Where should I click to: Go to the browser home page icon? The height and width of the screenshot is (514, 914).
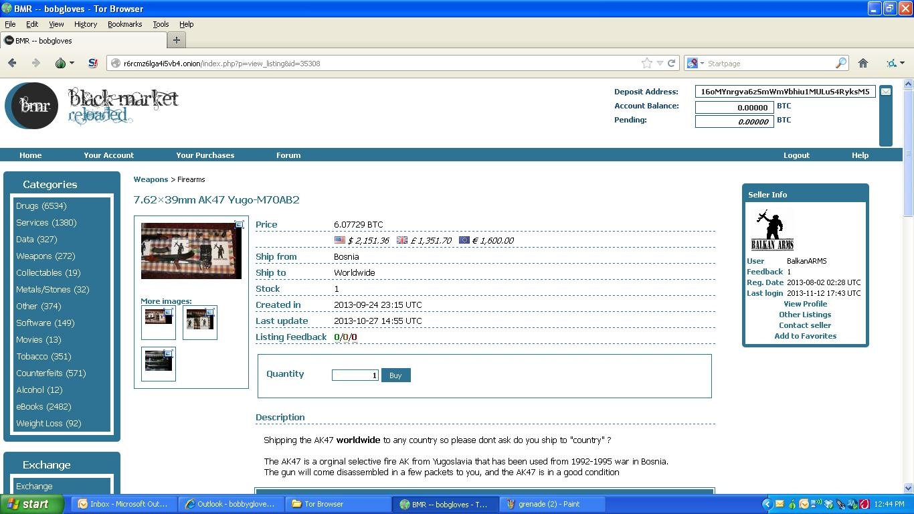pyautogui.click(x=863, y=63)
